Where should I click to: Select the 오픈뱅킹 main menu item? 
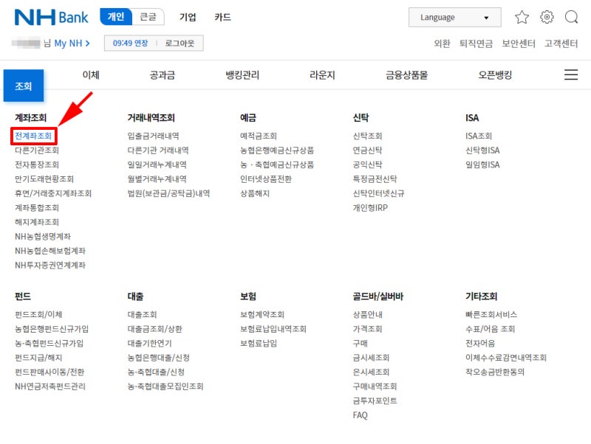coord(495,75)
